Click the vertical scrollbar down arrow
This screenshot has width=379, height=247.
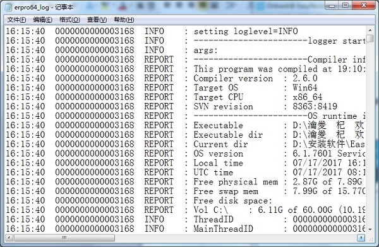pyautogui.click(x=370, y=229)
